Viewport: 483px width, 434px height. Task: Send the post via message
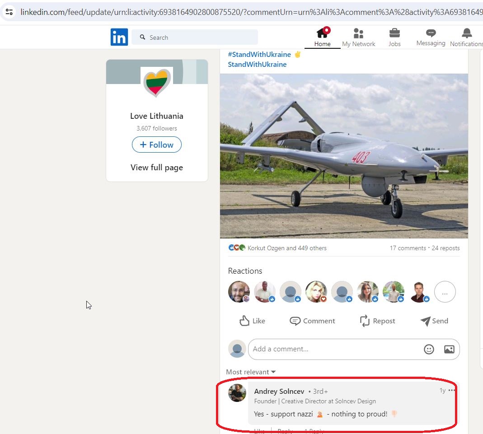tap(434, 321)
